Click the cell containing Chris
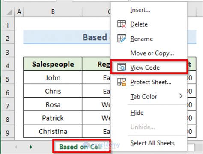The height and width of the screenshot is (154, 203). 53,91
